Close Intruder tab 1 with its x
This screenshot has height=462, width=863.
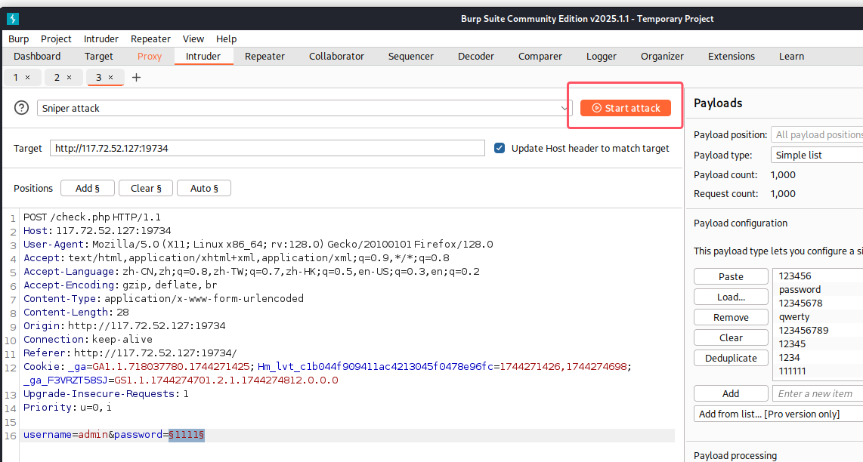tap(27, 78)
